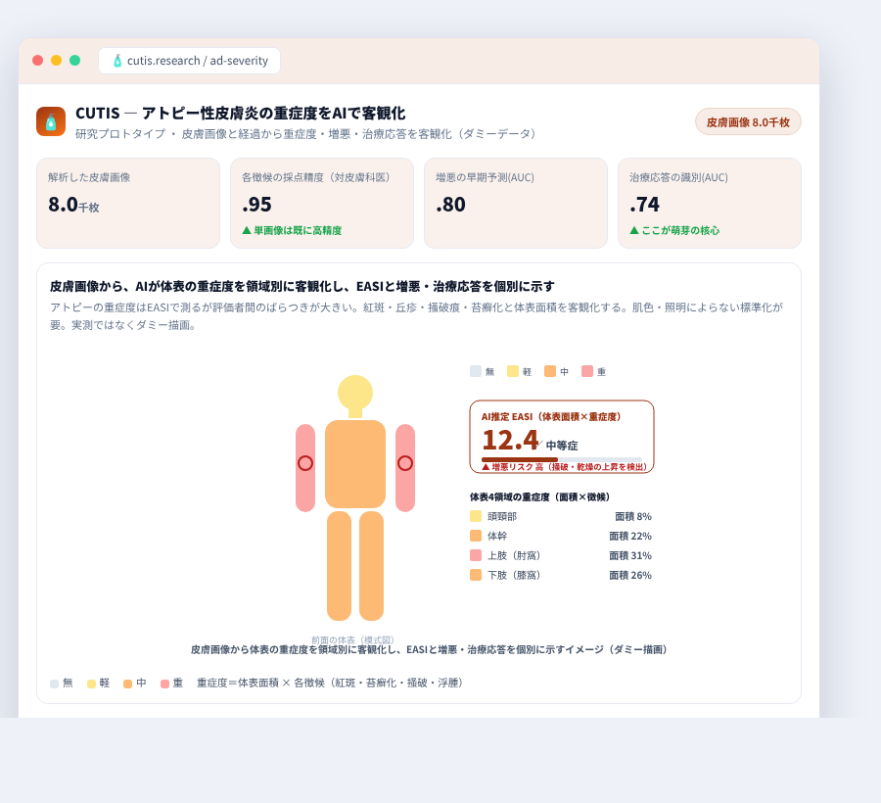Click the 前面の体表（模式図） caption
Image resolution: width=881 pixels, height=803 pixels.
pyautogui.click(x=353, y=639)
